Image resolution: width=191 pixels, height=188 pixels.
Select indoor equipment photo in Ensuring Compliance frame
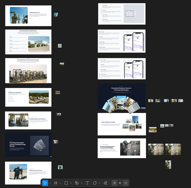point(18,120)
